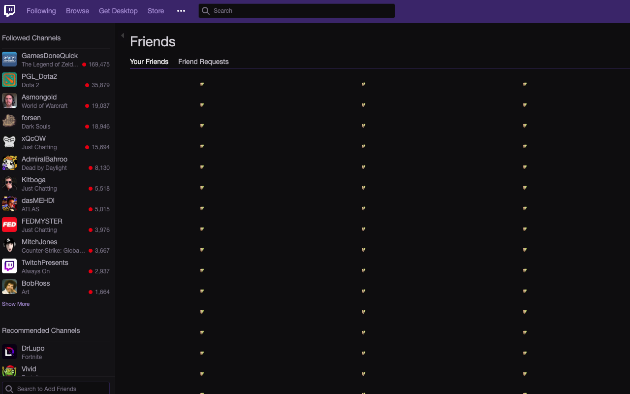Open the Browse page
630x394 pixels.
coord(77,10)
